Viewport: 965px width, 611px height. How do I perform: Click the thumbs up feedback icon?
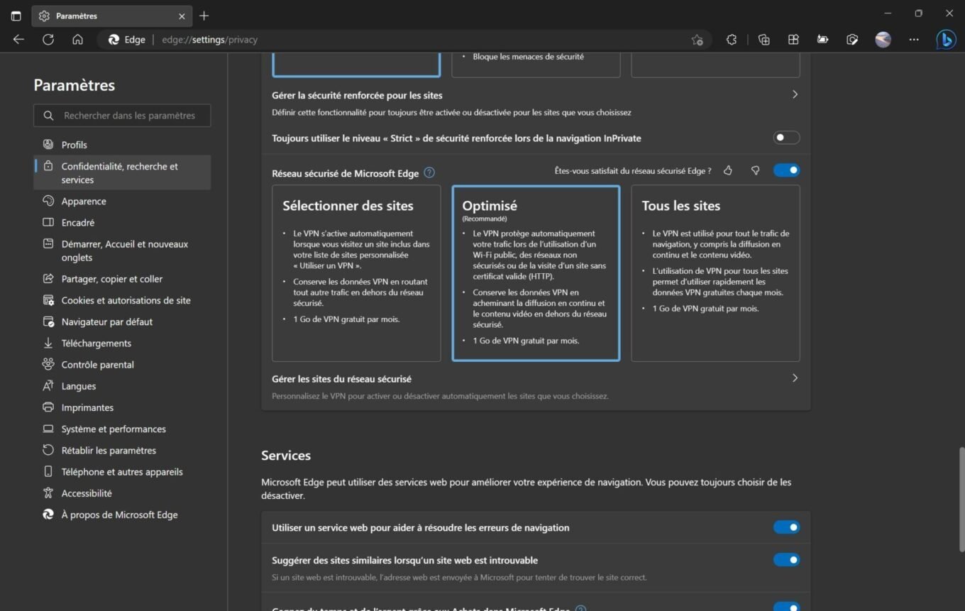728,170
